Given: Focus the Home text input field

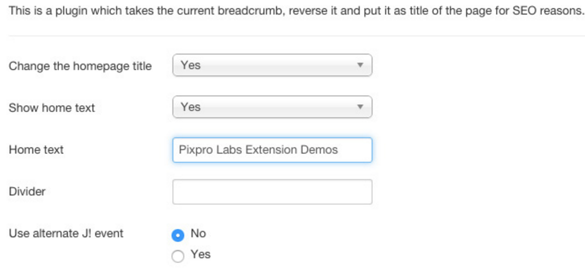Looking at the screenshot, I should 272,150.
